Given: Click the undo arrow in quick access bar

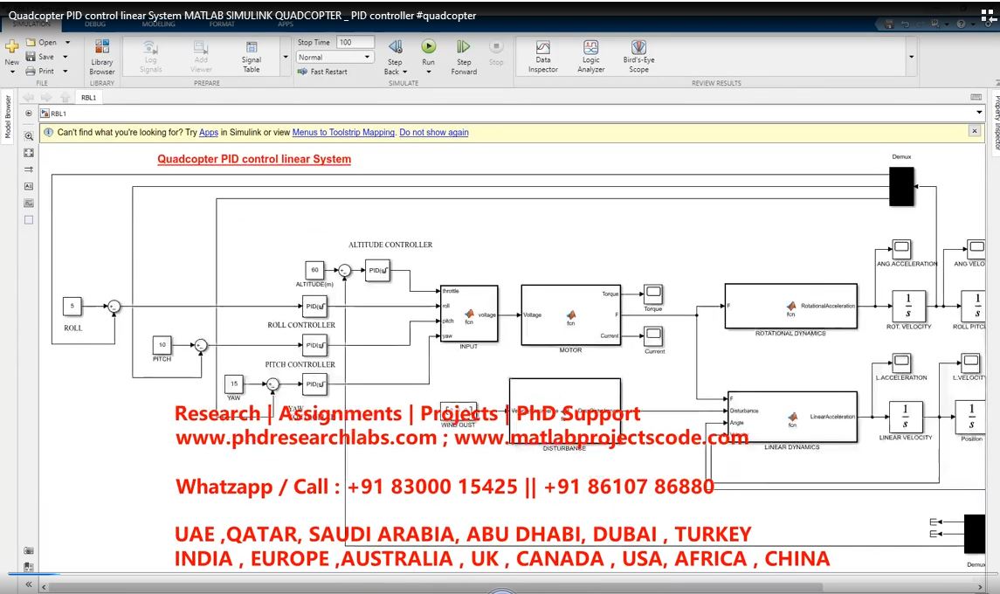Looking at the screenshot, I should (905, 24).
